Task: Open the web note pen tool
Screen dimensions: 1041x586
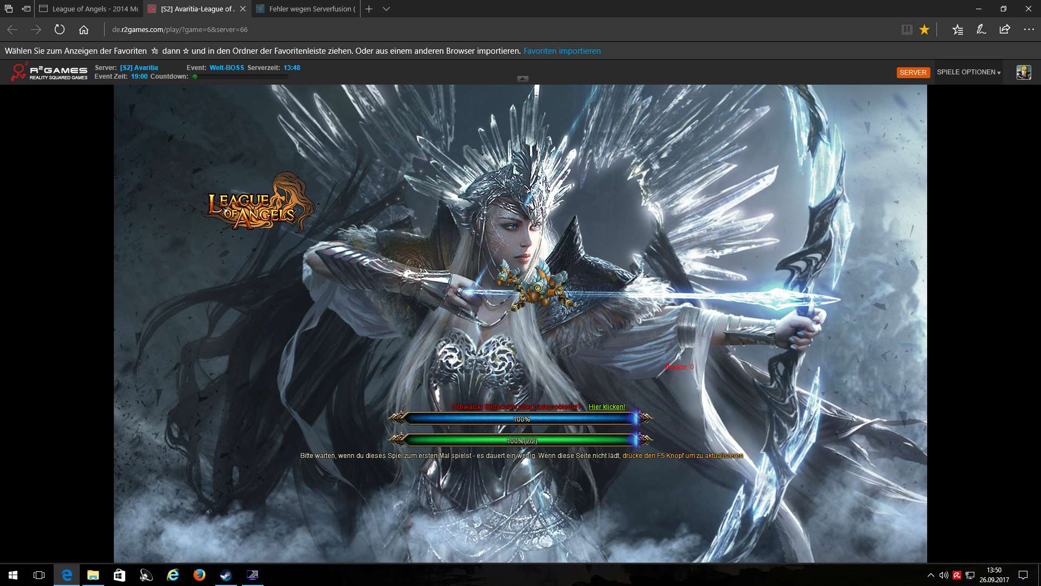Action: [981, 30]
